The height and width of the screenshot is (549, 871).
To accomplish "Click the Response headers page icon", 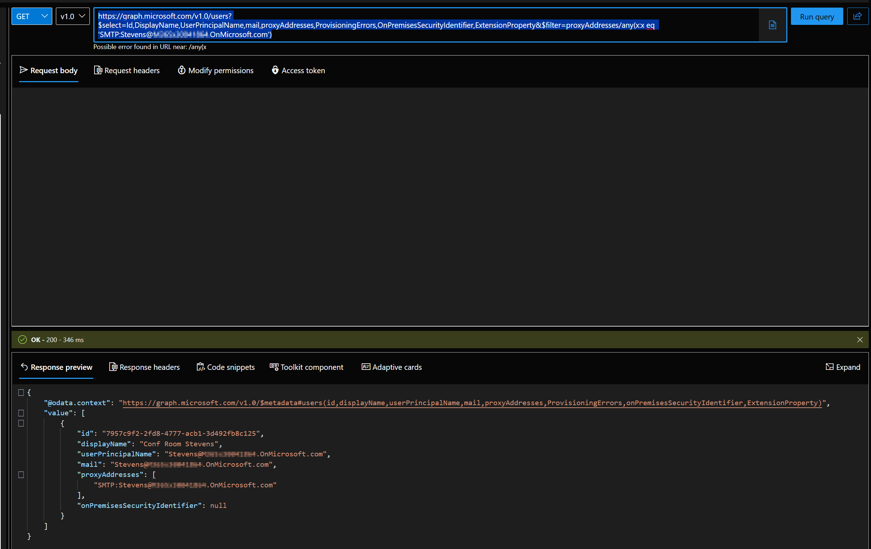I will click(x=113, y=367).
